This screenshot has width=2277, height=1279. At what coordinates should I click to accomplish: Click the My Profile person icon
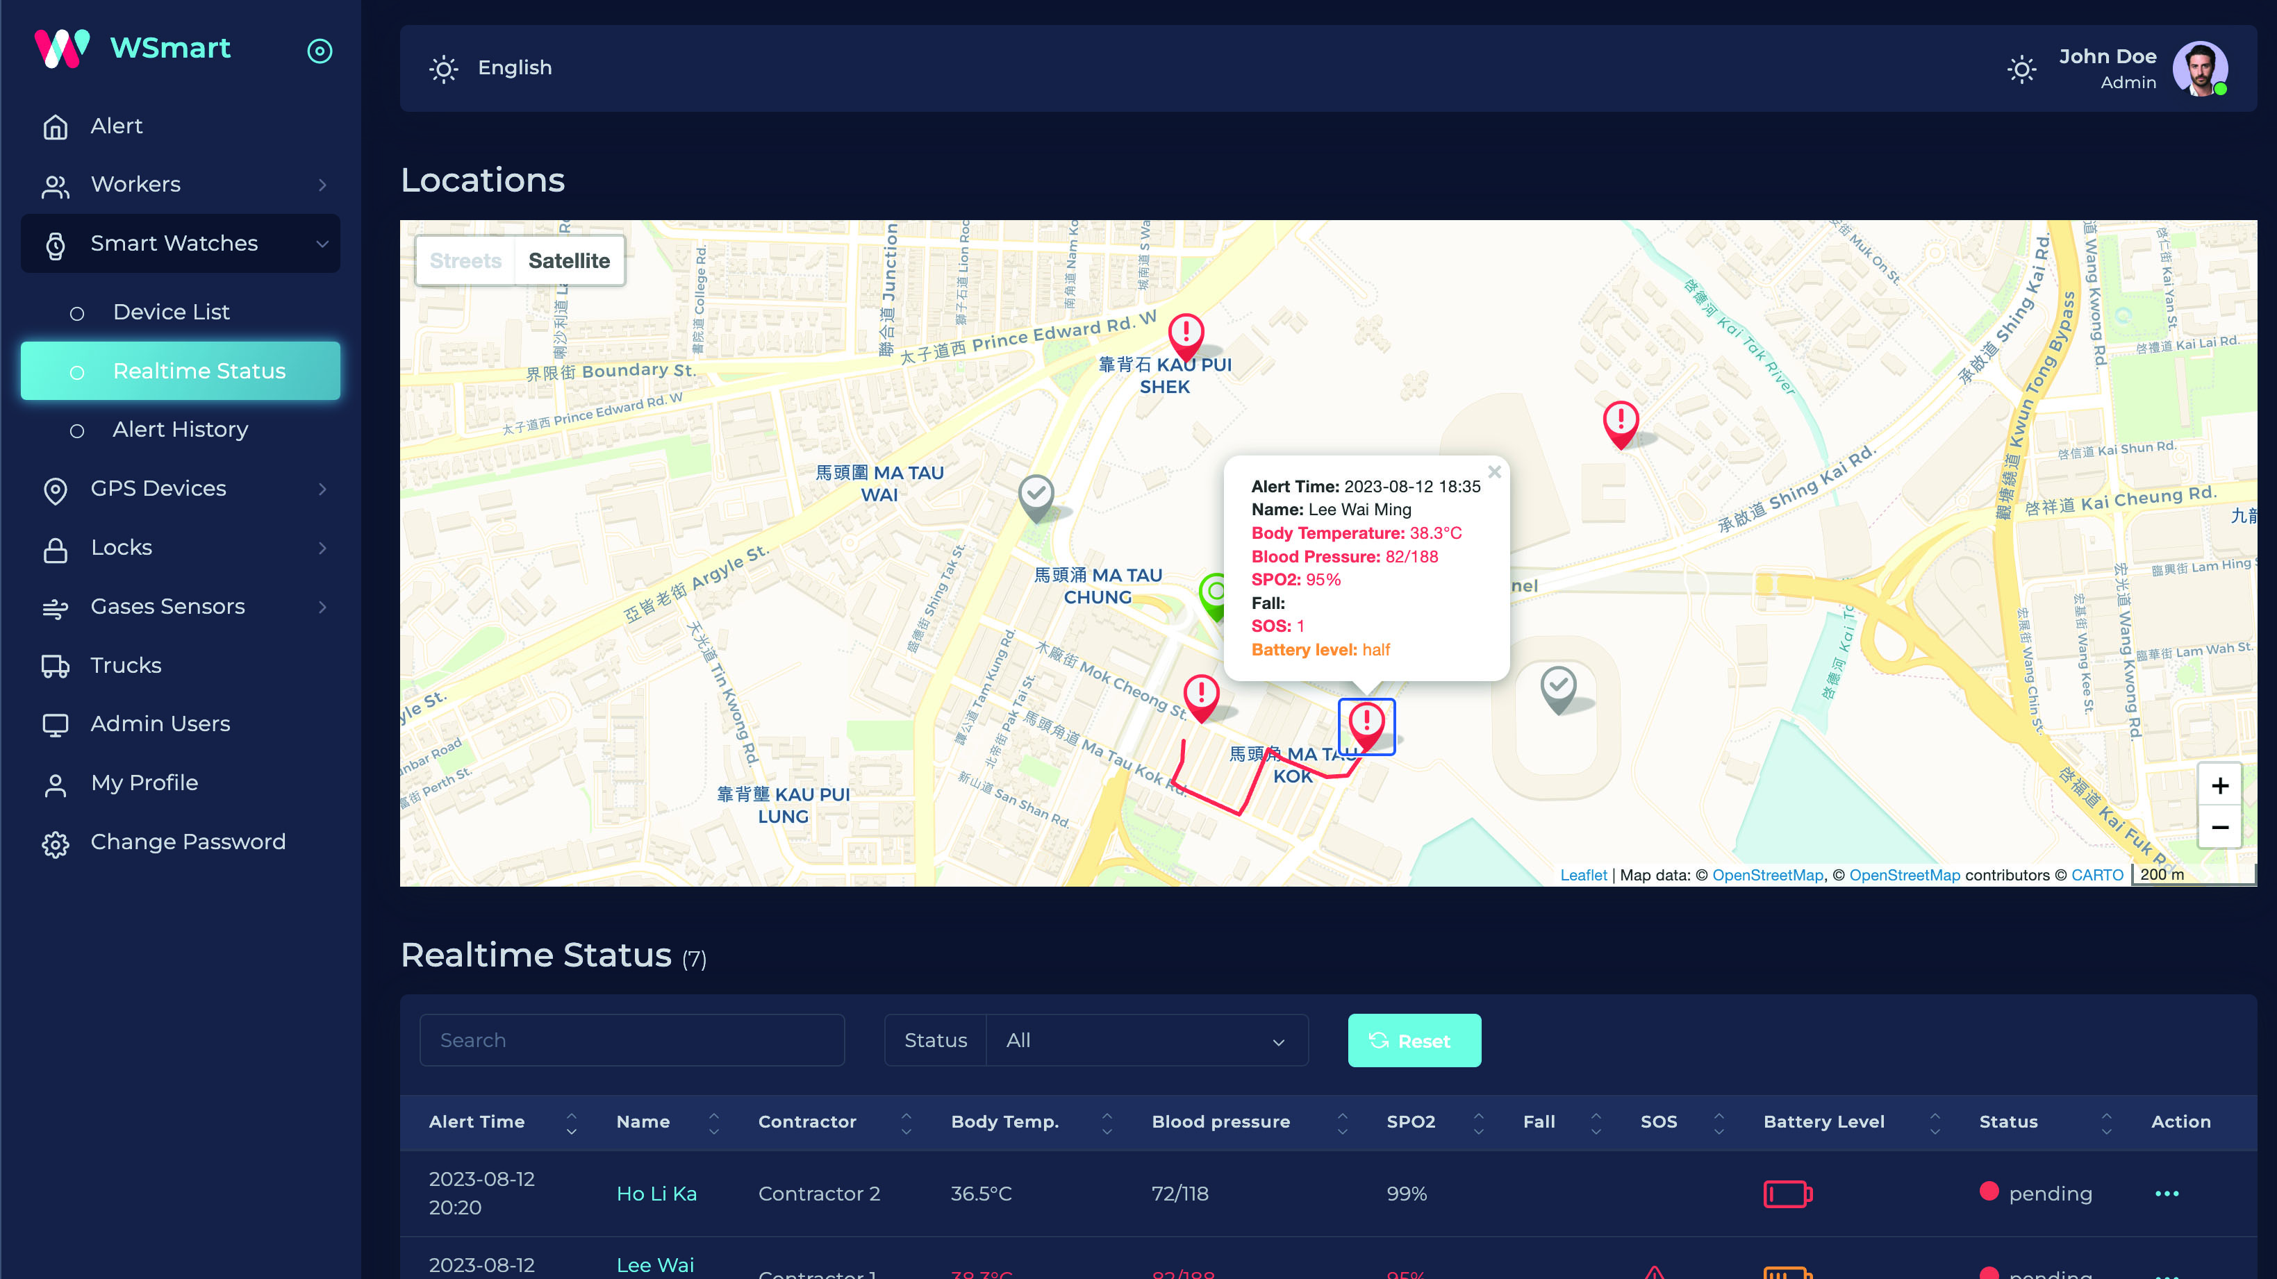(x=56, y=785)
